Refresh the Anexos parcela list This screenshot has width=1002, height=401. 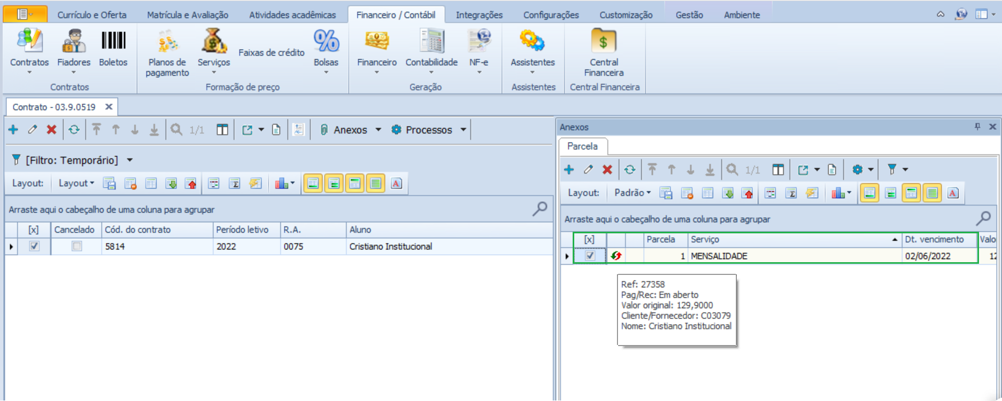pos(629,170)
